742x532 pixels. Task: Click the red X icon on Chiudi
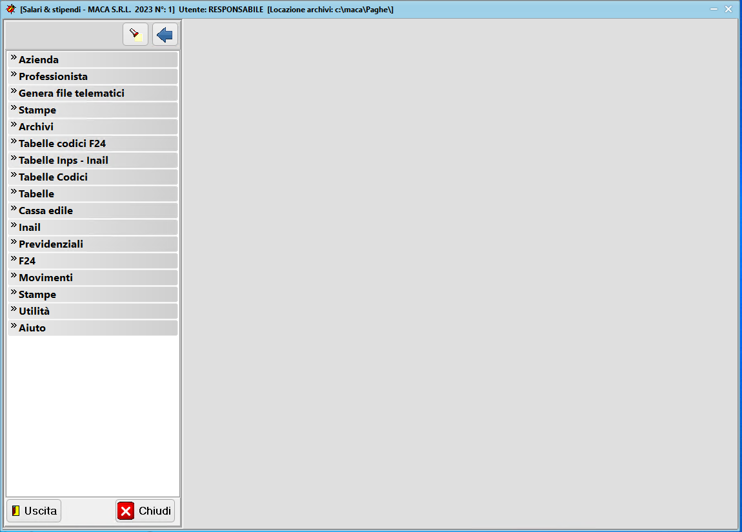[126, 511]
